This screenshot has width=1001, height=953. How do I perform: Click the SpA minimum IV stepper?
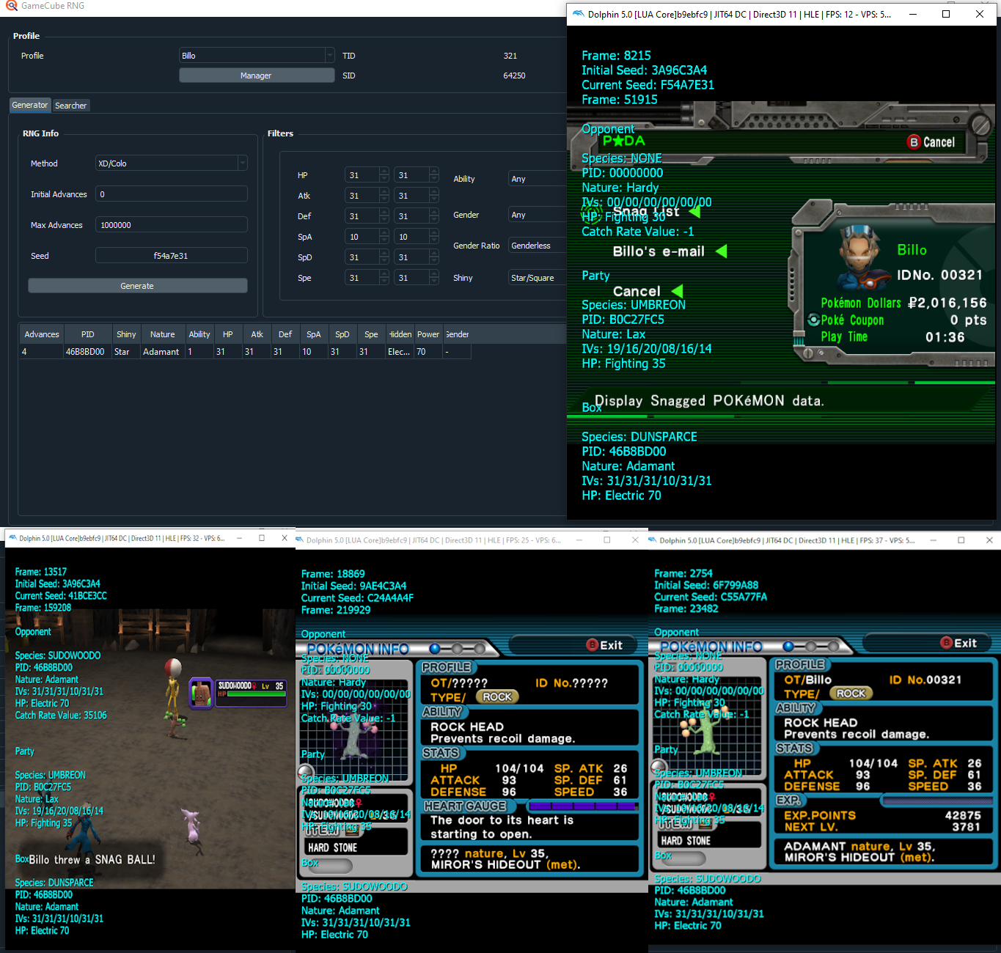coord(384,237)
